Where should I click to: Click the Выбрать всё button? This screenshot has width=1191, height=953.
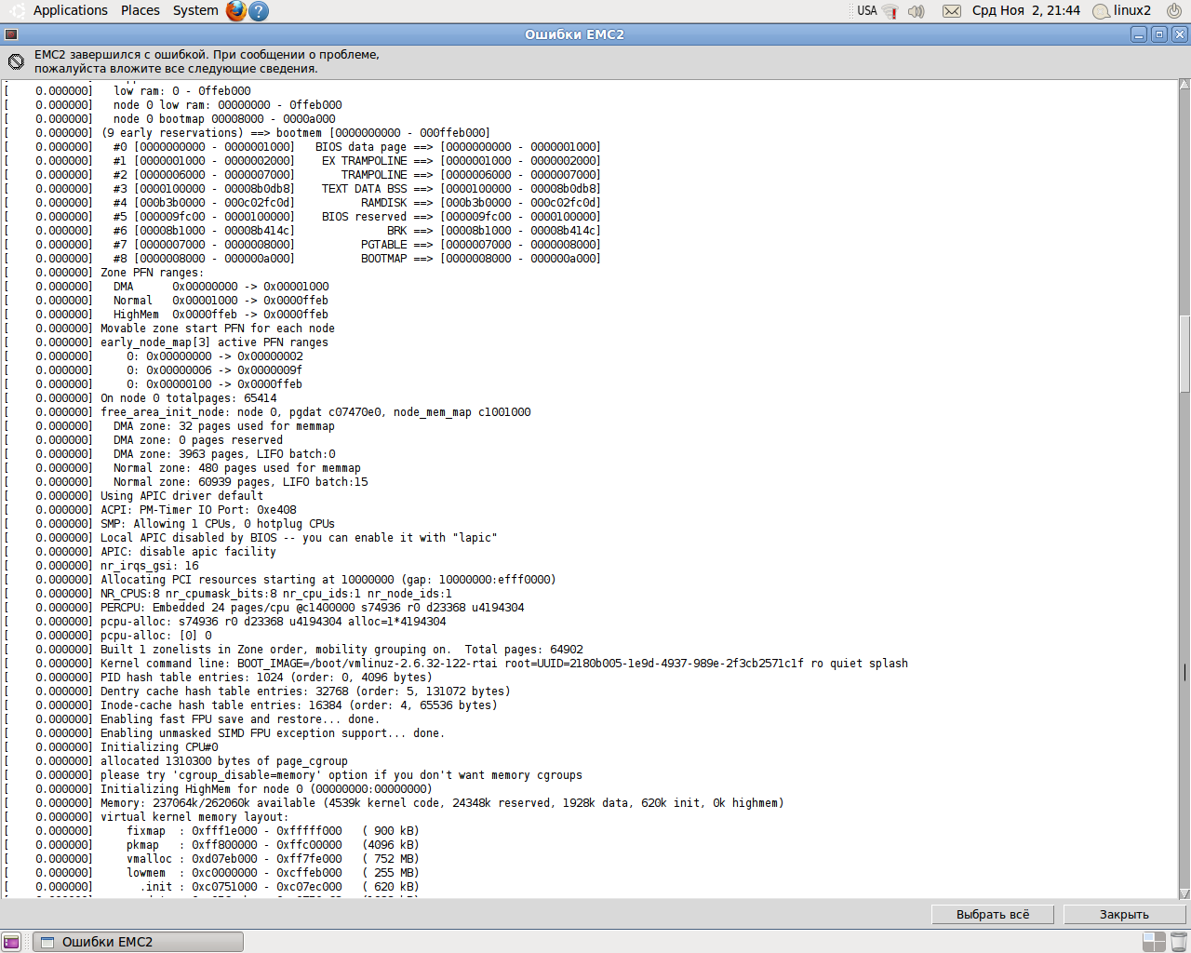[993, 914]
